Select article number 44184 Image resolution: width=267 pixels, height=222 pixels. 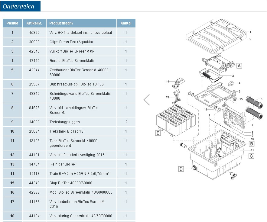(34, 216)
